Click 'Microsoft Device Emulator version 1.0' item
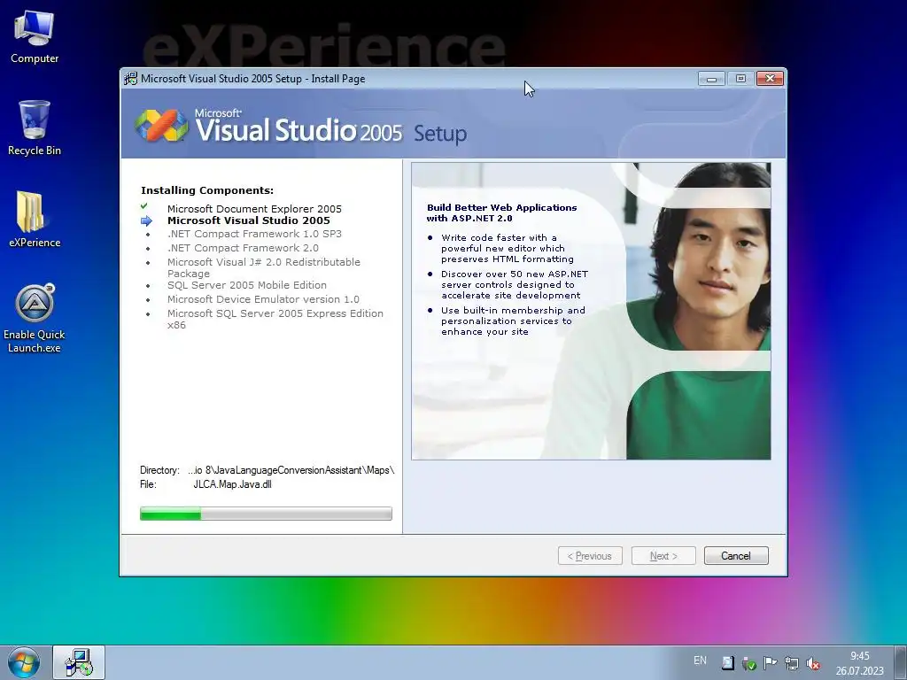 263,299
